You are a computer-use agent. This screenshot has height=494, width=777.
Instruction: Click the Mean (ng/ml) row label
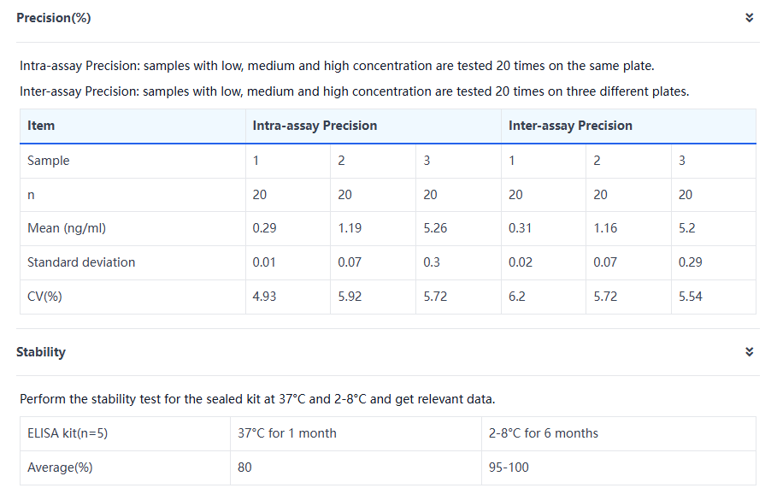(67, 228)
